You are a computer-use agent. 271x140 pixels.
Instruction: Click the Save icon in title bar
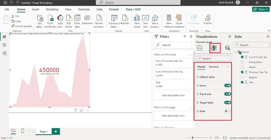[x=5, y=3]
